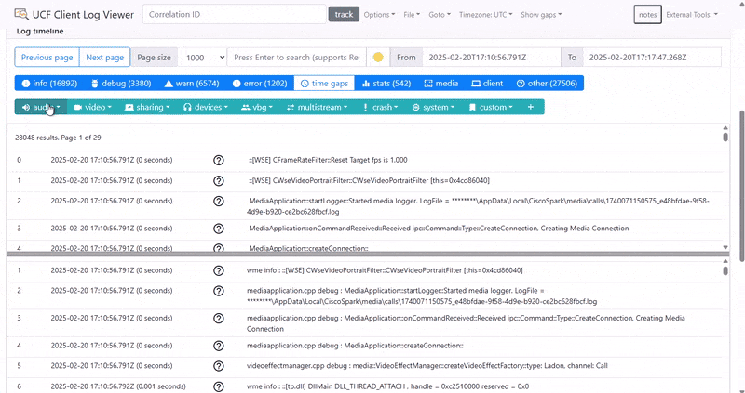
Task: Focus the Correlation ID input field
Action: (x=235, y=14)
